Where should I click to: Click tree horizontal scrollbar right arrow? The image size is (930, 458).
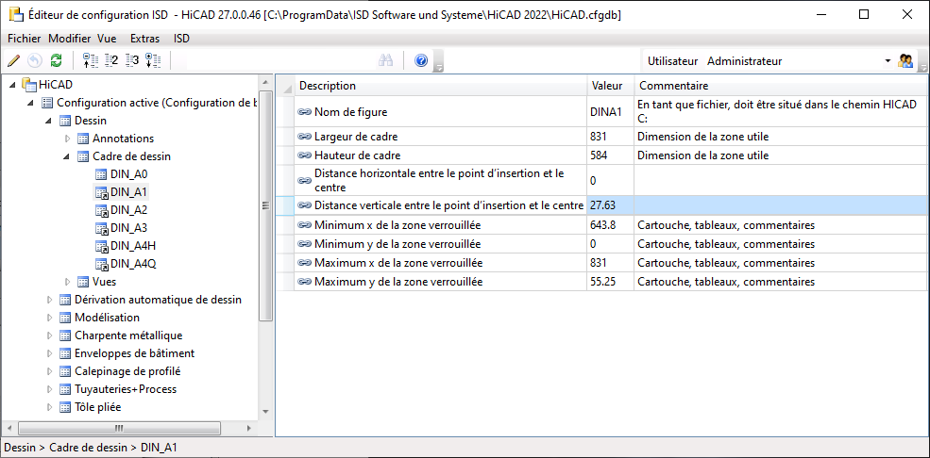(249, 428)
